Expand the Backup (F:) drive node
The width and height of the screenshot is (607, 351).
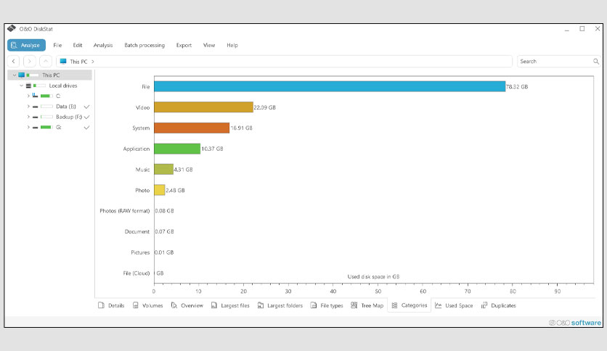(28, 117)
